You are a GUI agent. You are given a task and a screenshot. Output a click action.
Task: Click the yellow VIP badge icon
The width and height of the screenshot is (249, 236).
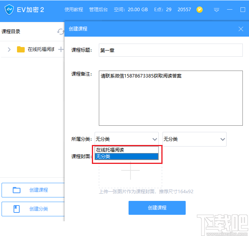coord(200,10)
